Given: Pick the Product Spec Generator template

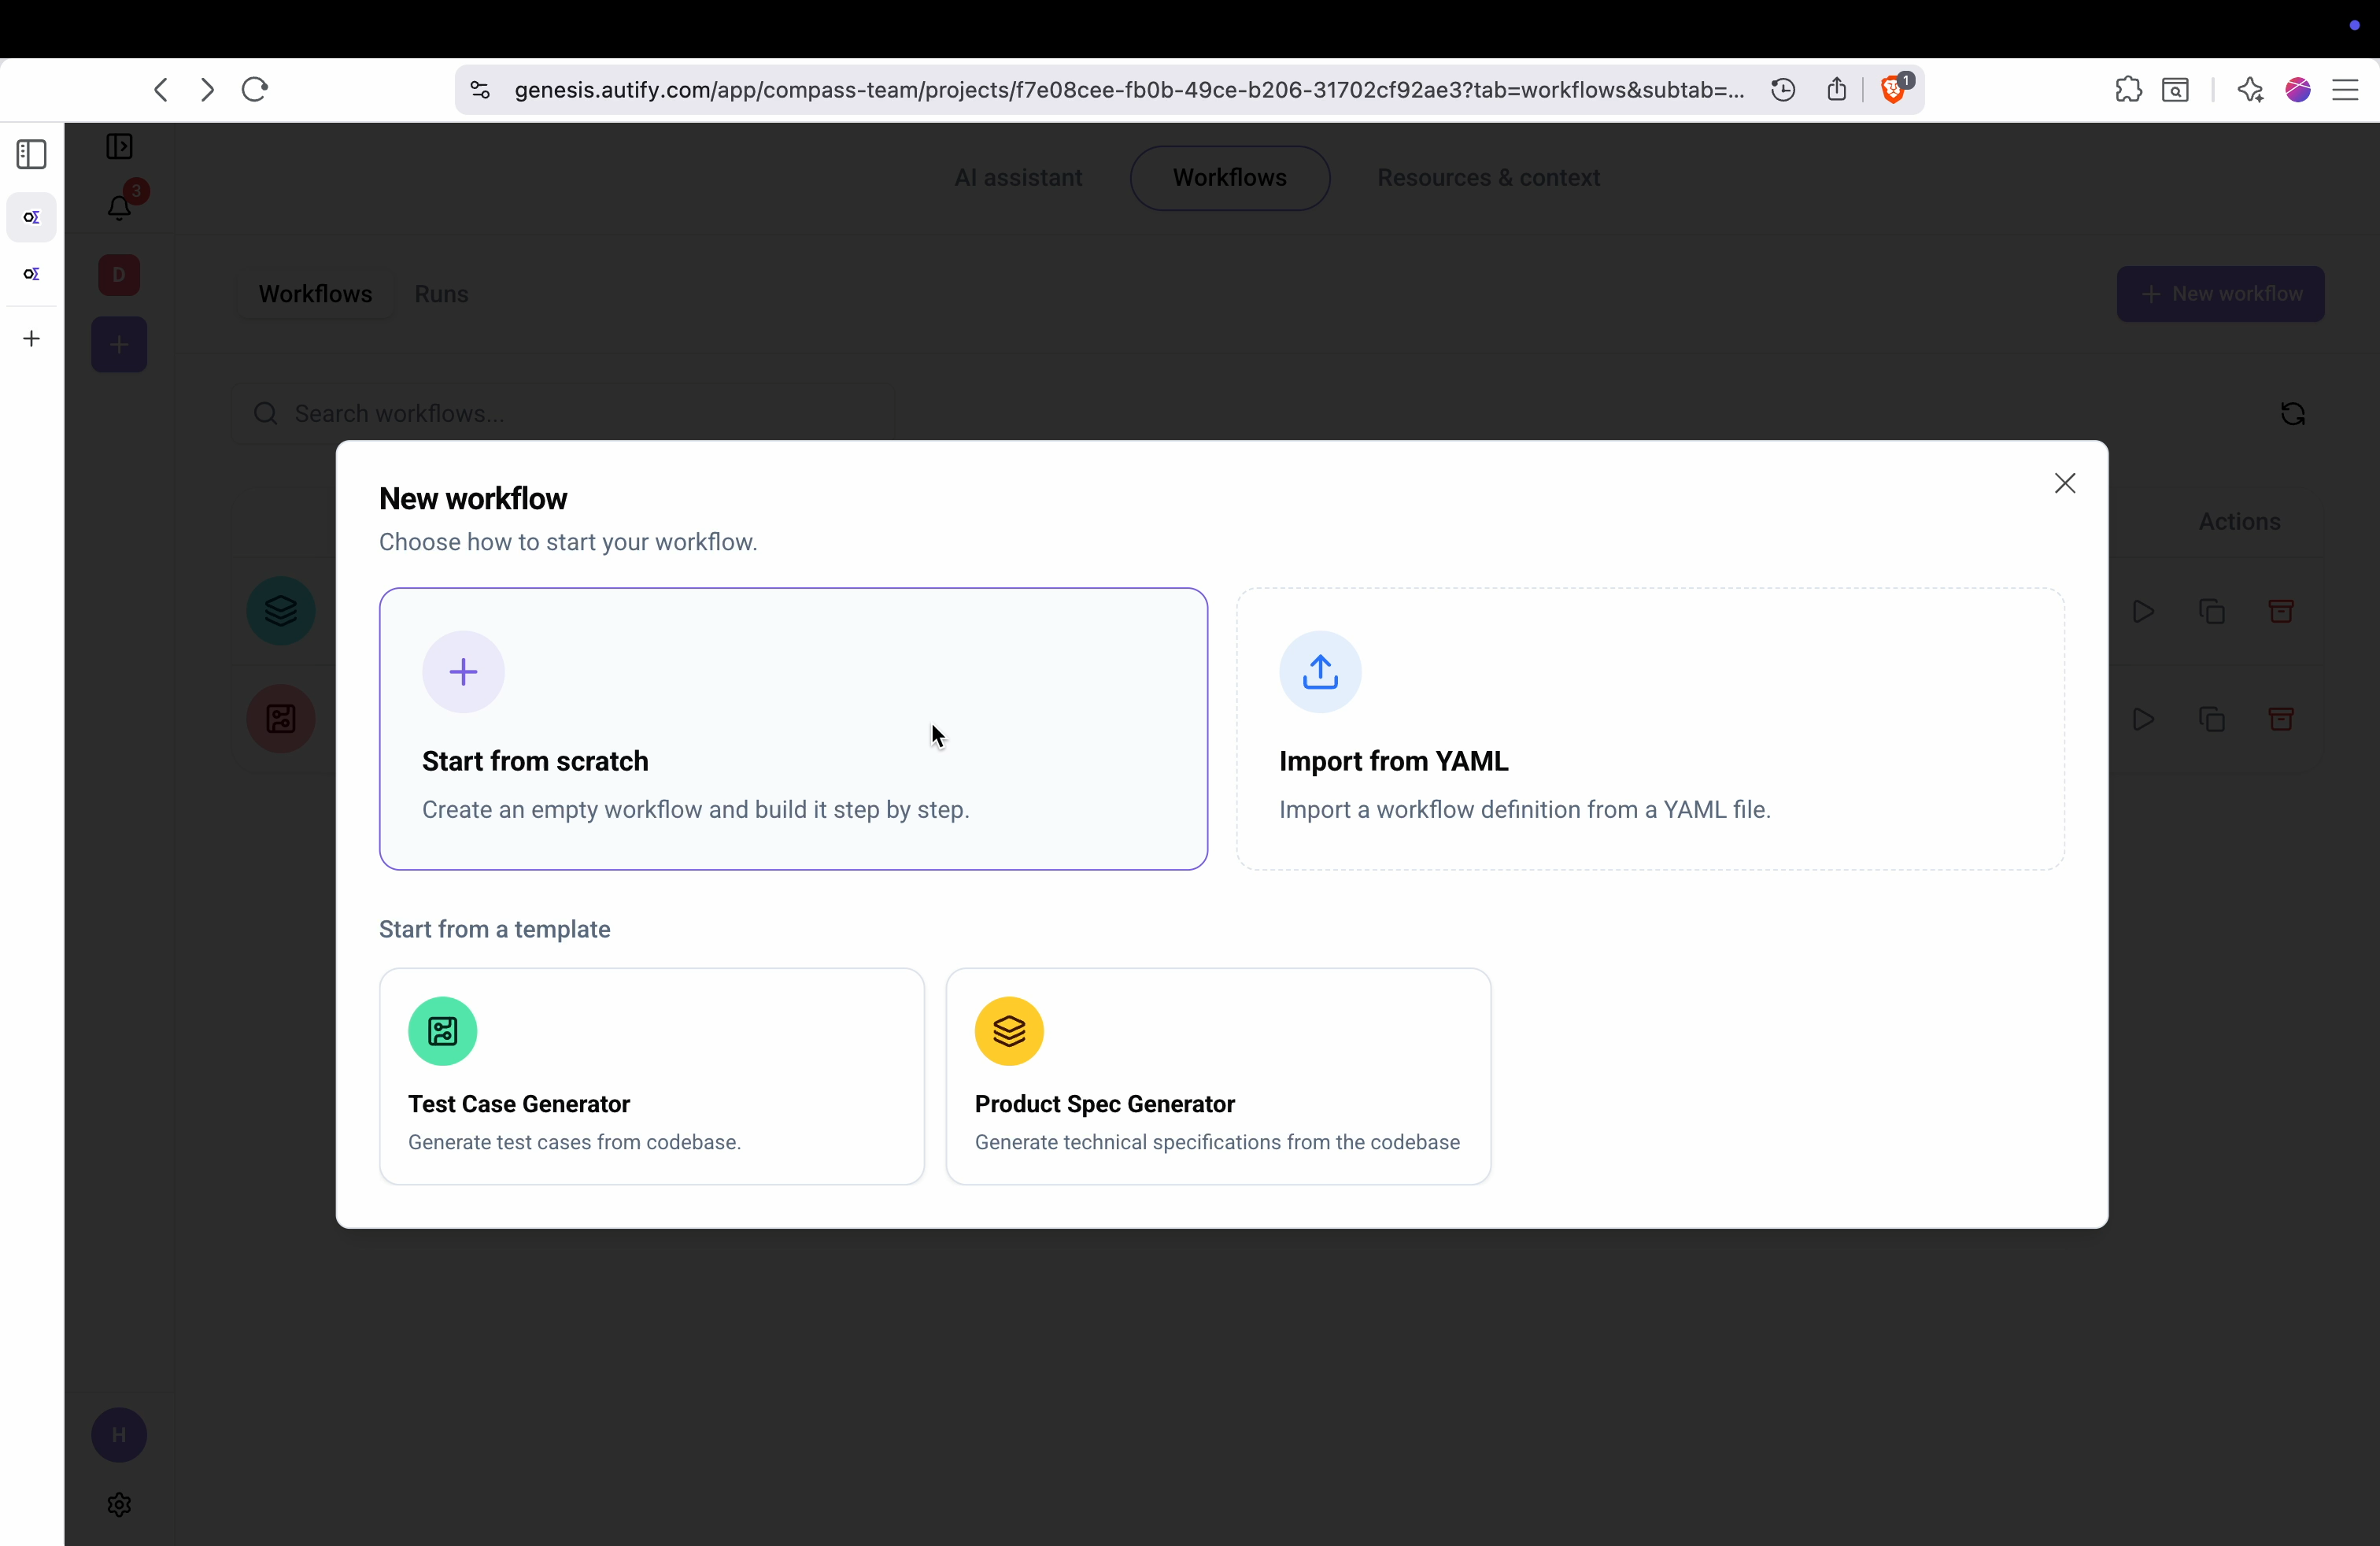Looking at the screenshot, I should (x=1217, y=1075).
